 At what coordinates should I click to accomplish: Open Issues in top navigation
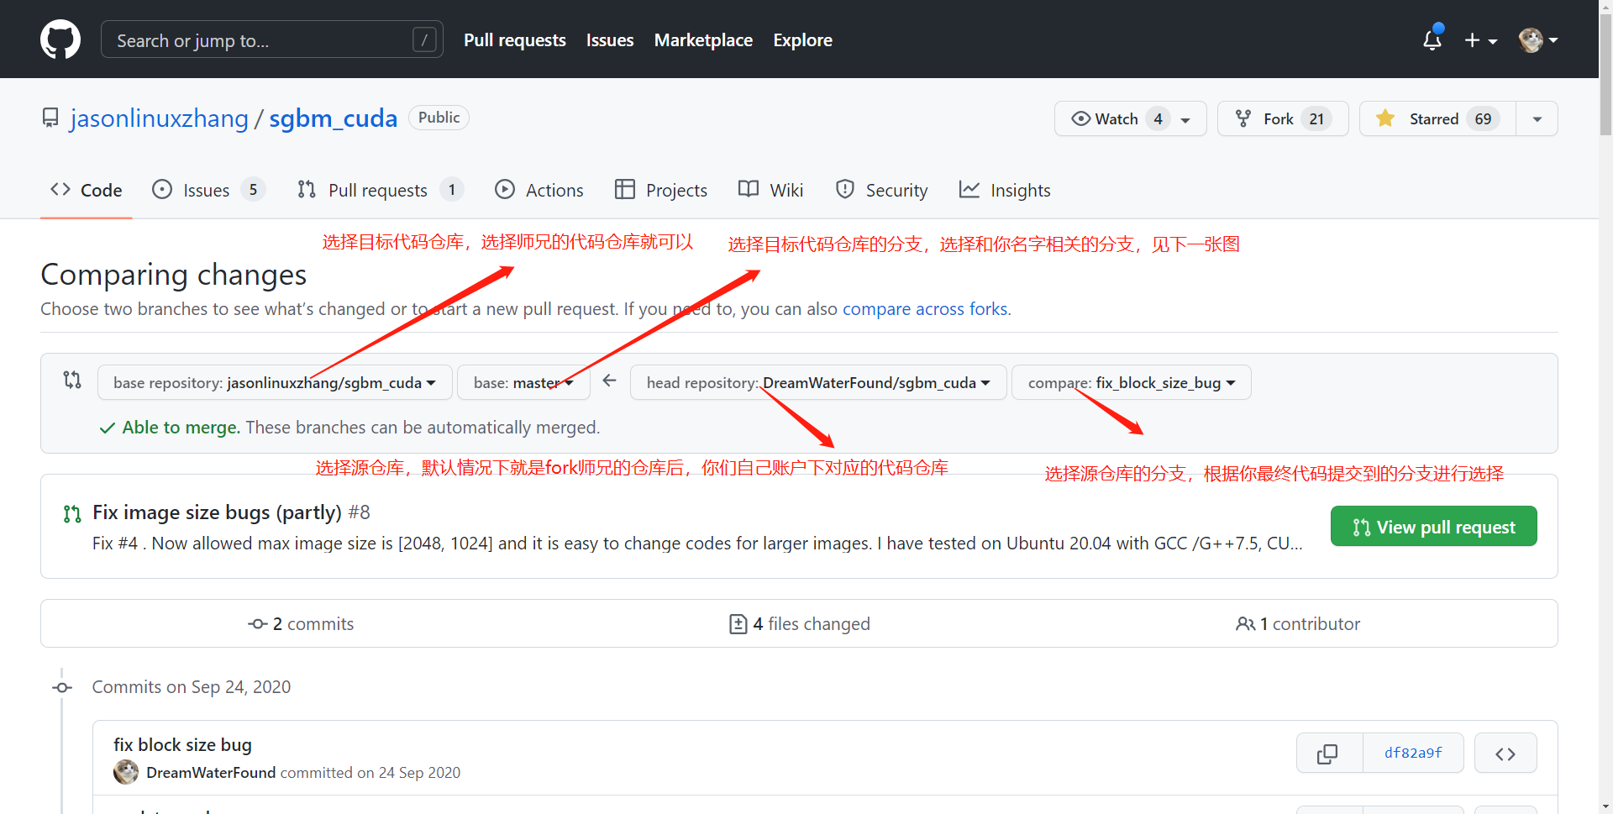coord(610,40)
